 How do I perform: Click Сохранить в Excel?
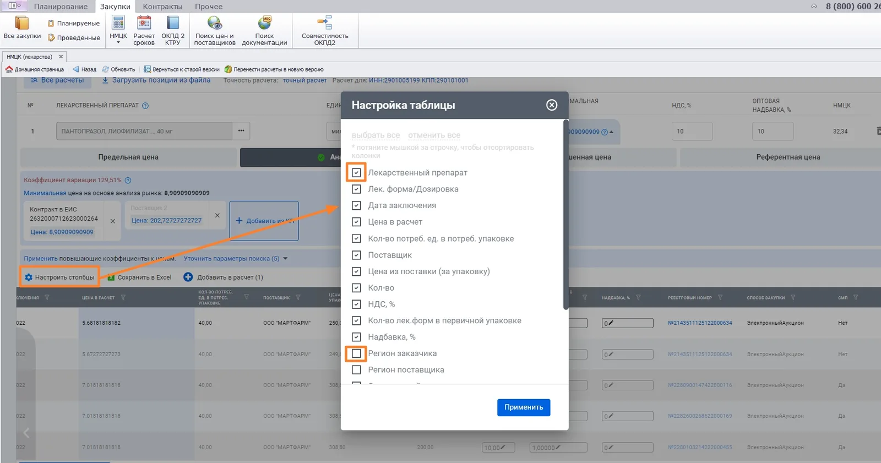click(139, 277)
